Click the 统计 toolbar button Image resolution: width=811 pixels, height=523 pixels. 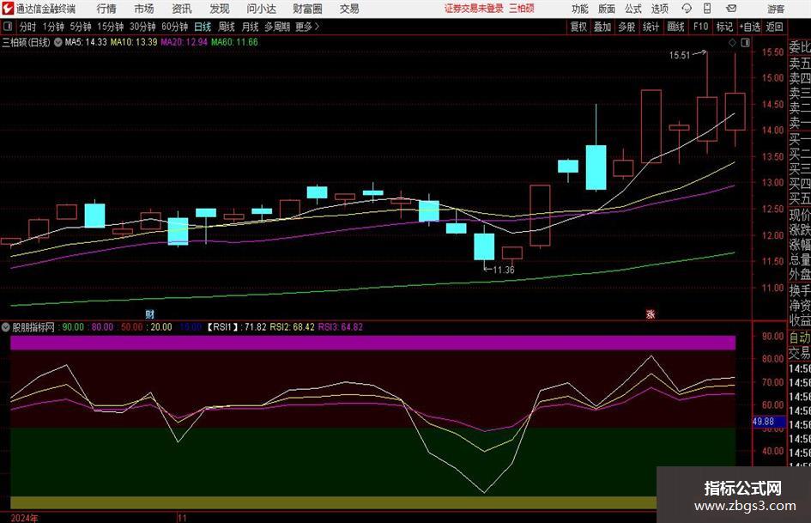click(x=651, y=27)
